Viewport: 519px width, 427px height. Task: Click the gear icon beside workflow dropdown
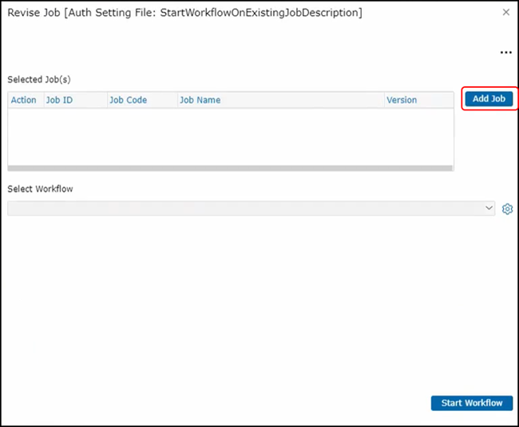pos(507,209)
